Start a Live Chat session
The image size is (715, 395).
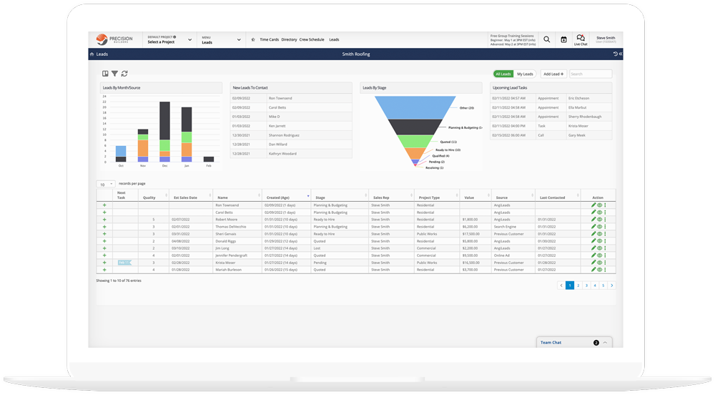(580, 39)
